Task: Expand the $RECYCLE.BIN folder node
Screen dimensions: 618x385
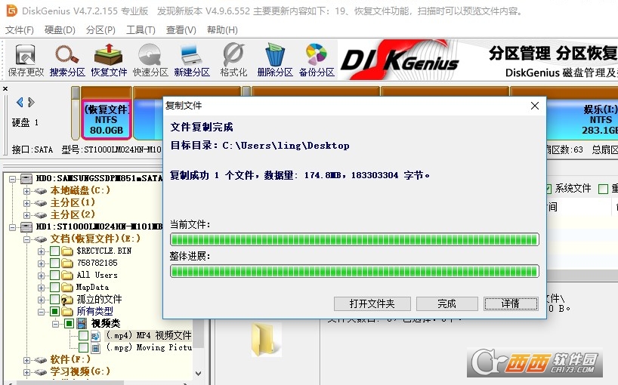Action: pyautogui.click(x=41, y=251)
